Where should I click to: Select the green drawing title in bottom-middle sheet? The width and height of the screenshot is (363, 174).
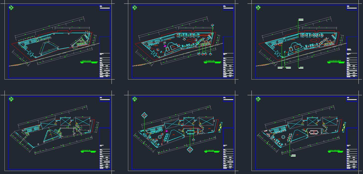212,151
